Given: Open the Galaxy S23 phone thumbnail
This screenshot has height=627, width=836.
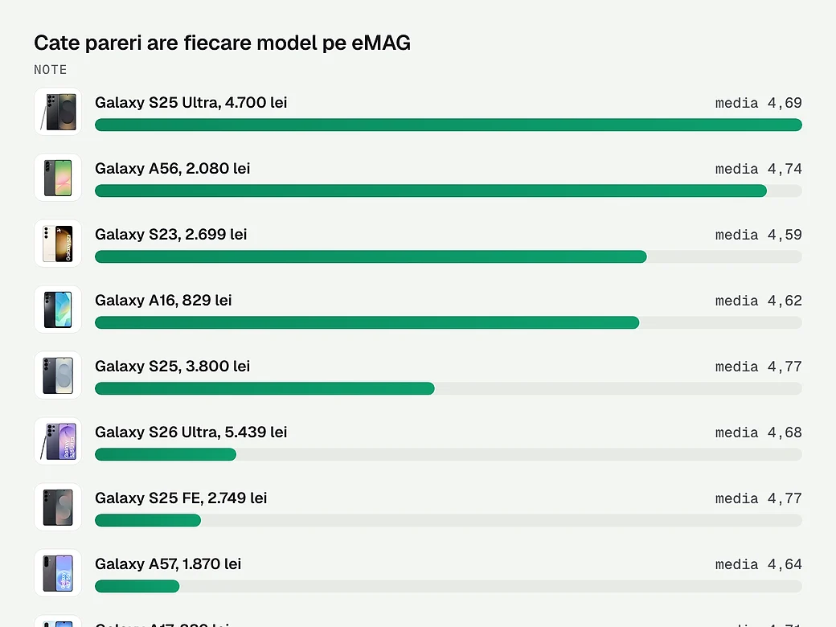Looking at the screenshot, I should coord(58,243).
